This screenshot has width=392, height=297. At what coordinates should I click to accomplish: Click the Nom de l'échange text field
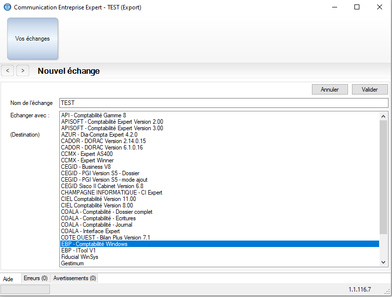click(x=224, y=103)
